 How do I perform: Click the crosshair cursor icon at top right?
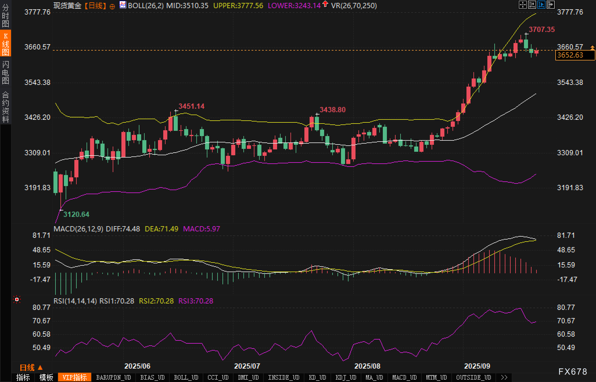tap(523, 5)
